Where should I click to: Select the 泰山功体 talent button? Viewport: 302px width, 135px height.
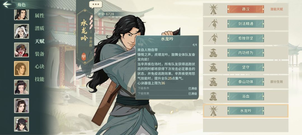click(x=246, y=82)
